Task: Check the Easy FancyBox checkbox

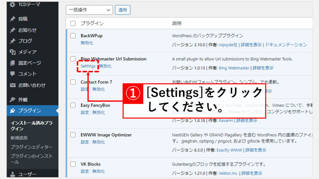Action: (73, 105)
